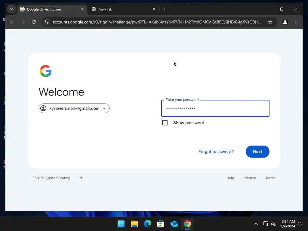Launch Microsoft Edge from the taskbar
The image size is (308, 231).
[147, 224]
